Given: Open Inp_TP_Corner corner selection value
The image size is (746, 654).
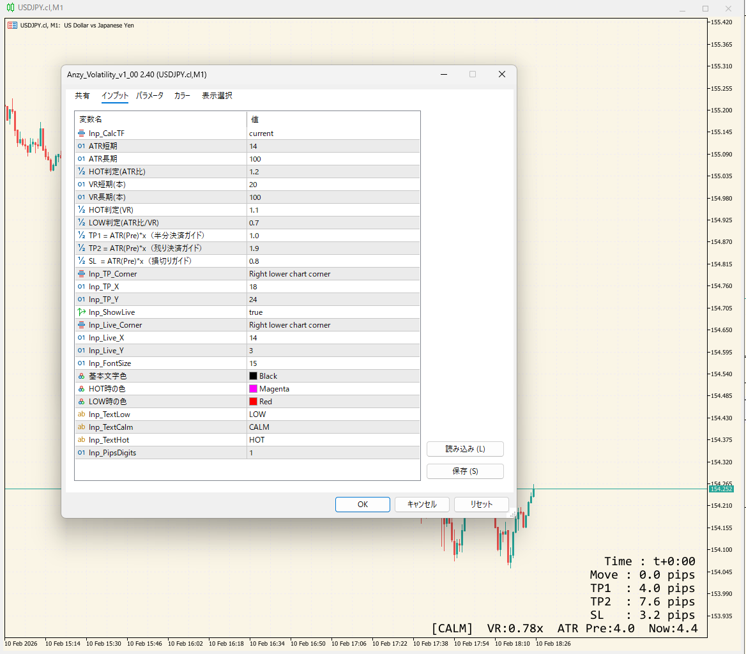Looking at the screenshot, I should [290, 274].
